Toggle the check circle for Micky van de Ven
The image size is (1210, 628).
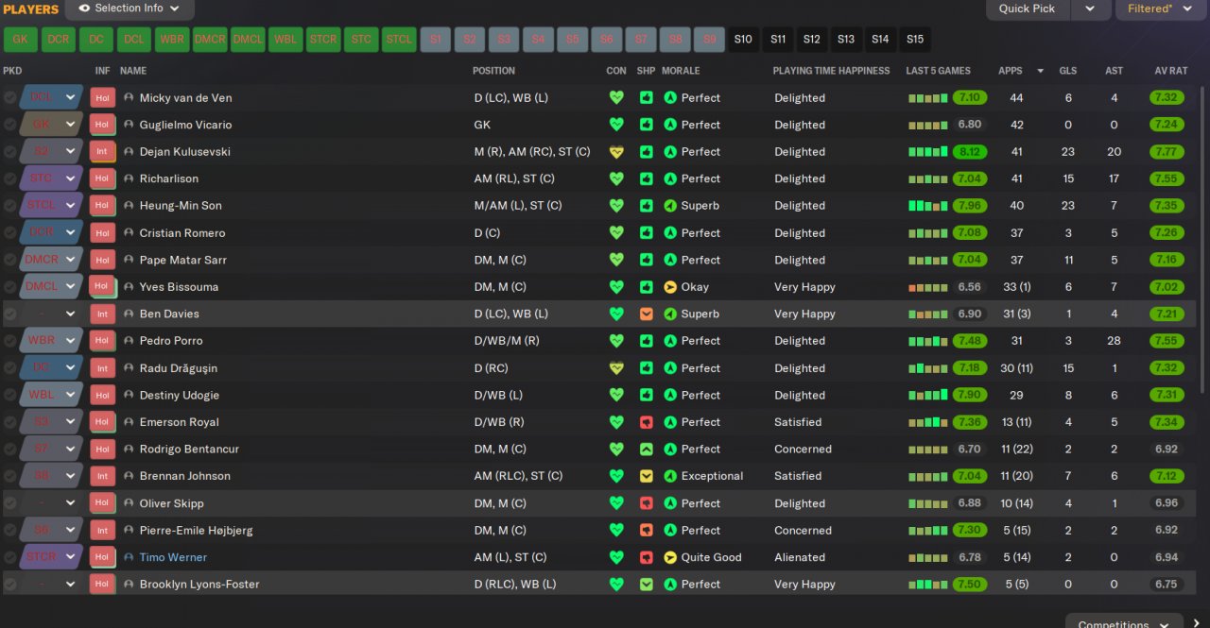[x=9, y=97]
